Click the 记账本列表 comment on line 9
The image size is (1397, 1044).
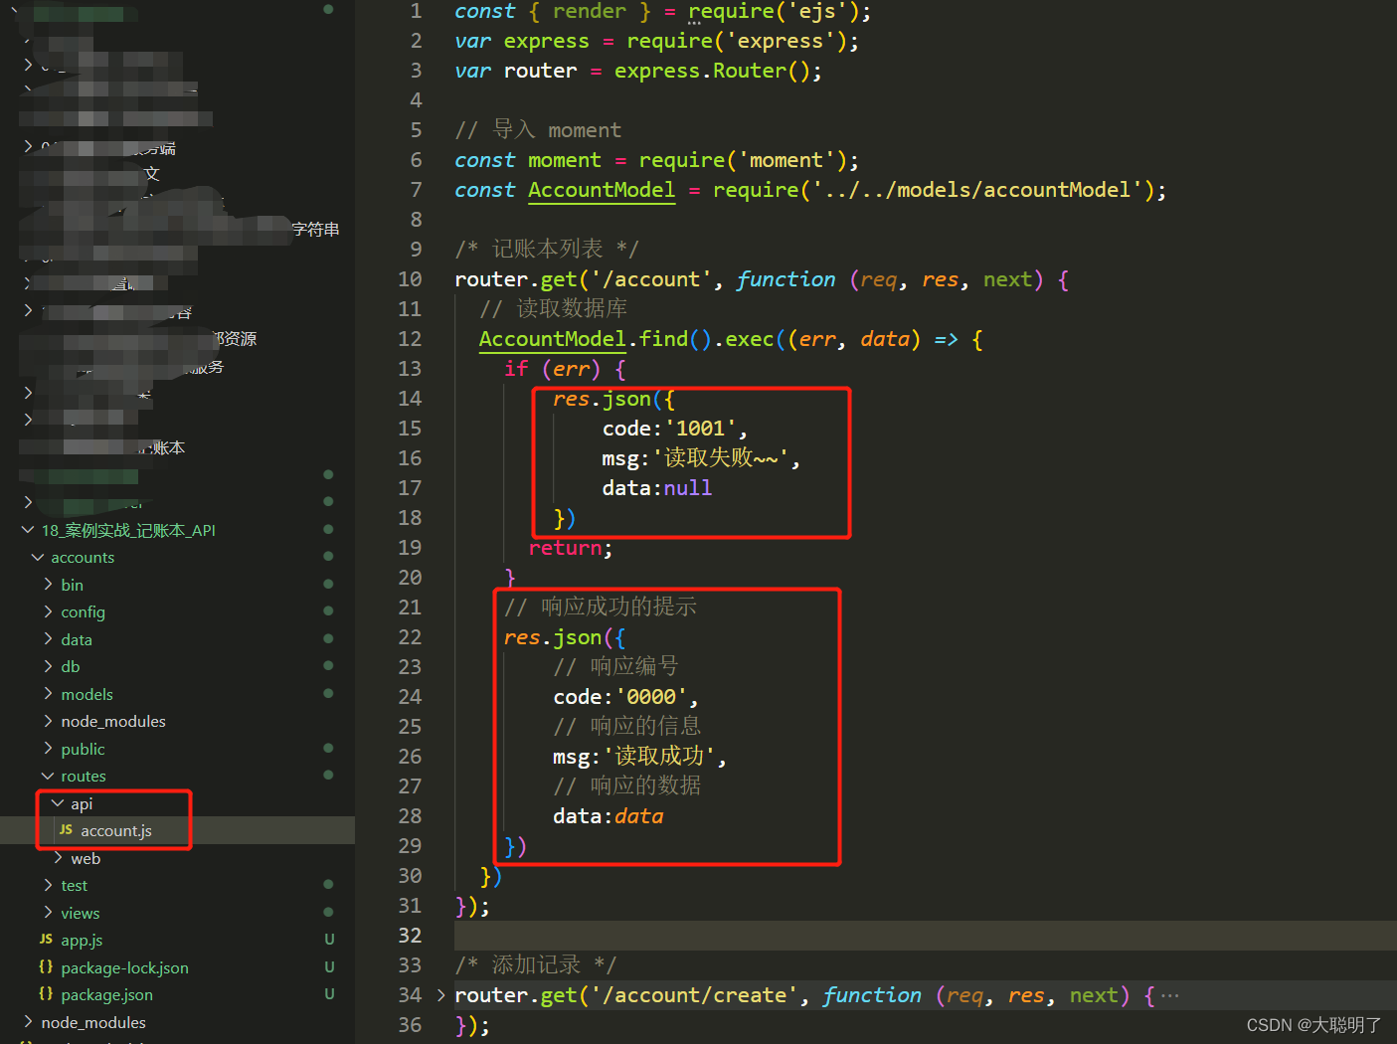(x=547, y=249)
